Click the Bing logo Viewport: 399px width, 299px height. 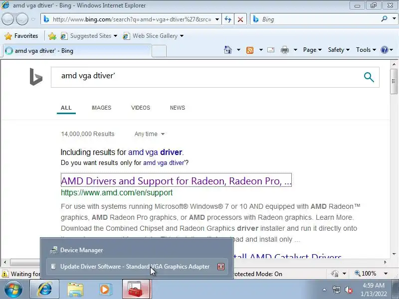(x=36, y=77)
